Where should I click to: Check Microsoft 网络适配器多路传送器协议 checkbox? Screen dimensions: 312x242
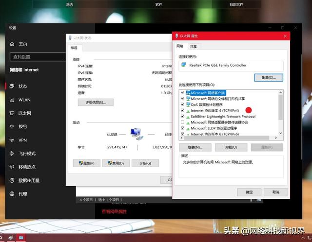(x=182, y=122)
